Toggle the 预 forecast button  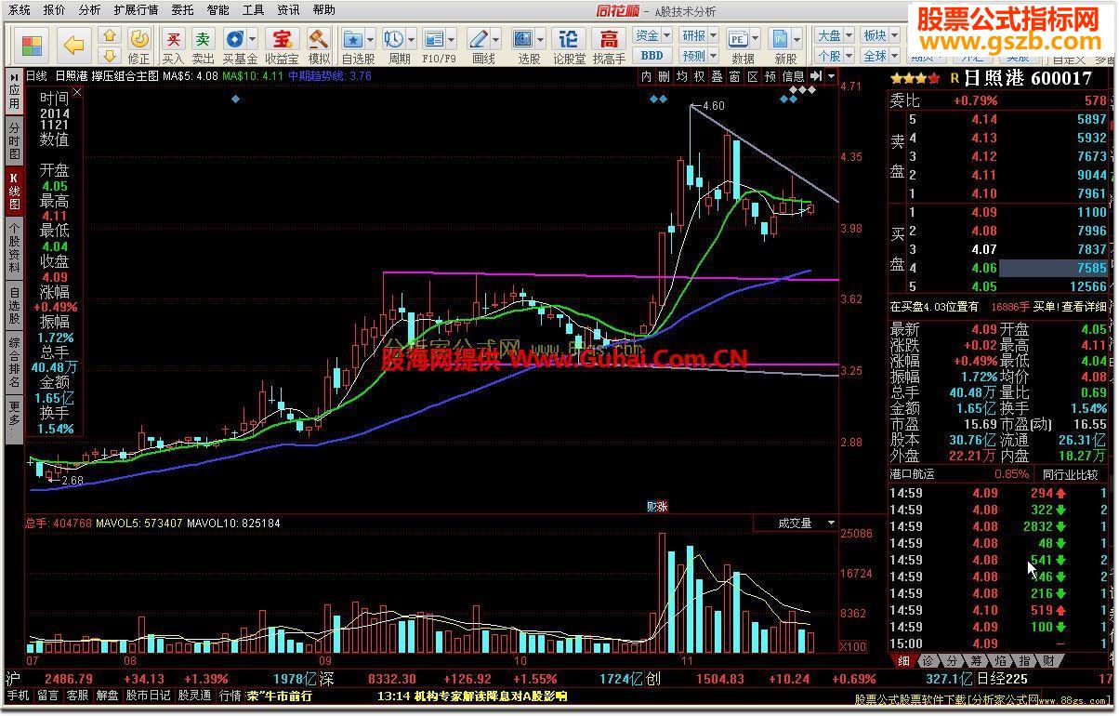pyautogui.click(x=770, y=76)
